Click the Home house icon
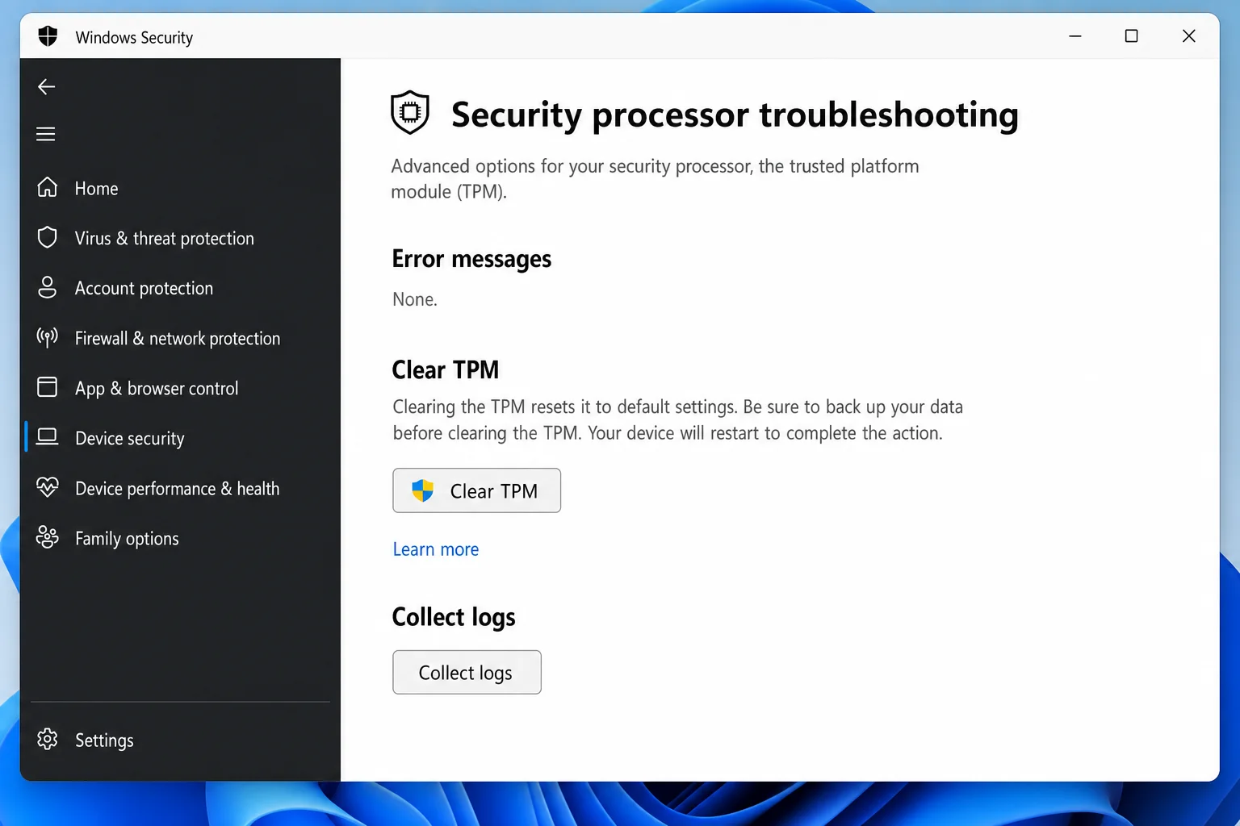The image size is (1240, 826). [x=48, y=187]
